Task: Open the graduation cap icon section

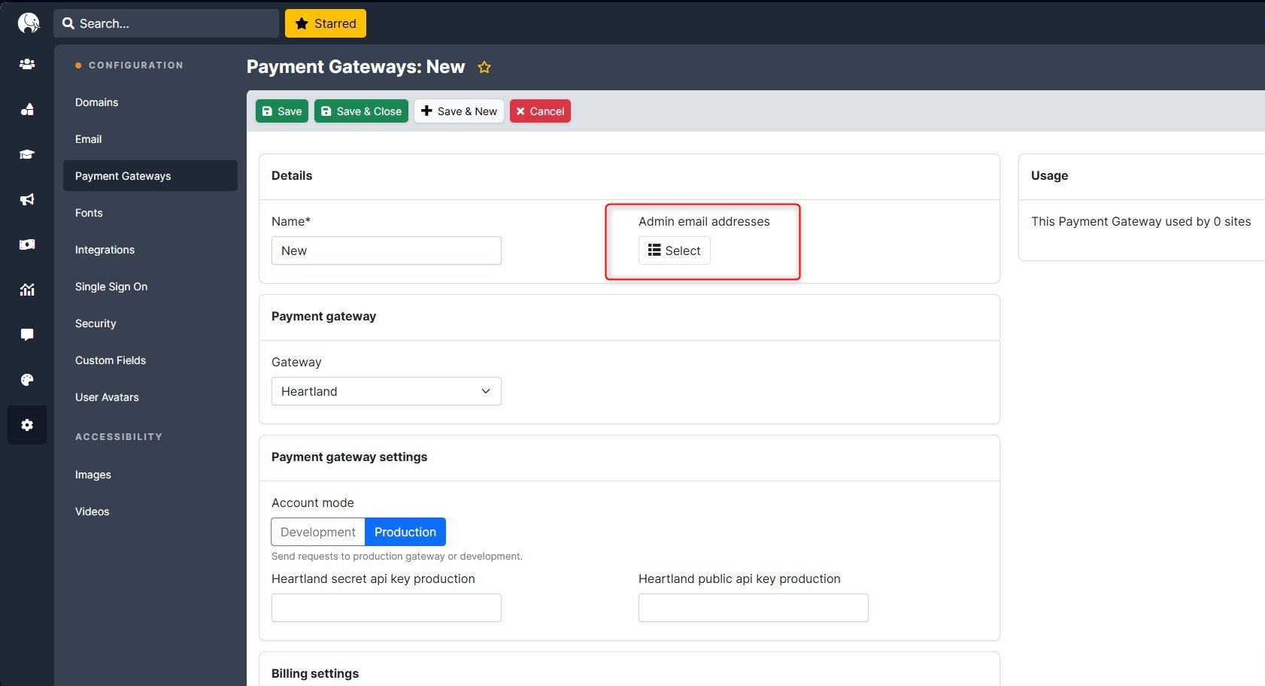Action: pyautogui.click(x=27, y=154)
